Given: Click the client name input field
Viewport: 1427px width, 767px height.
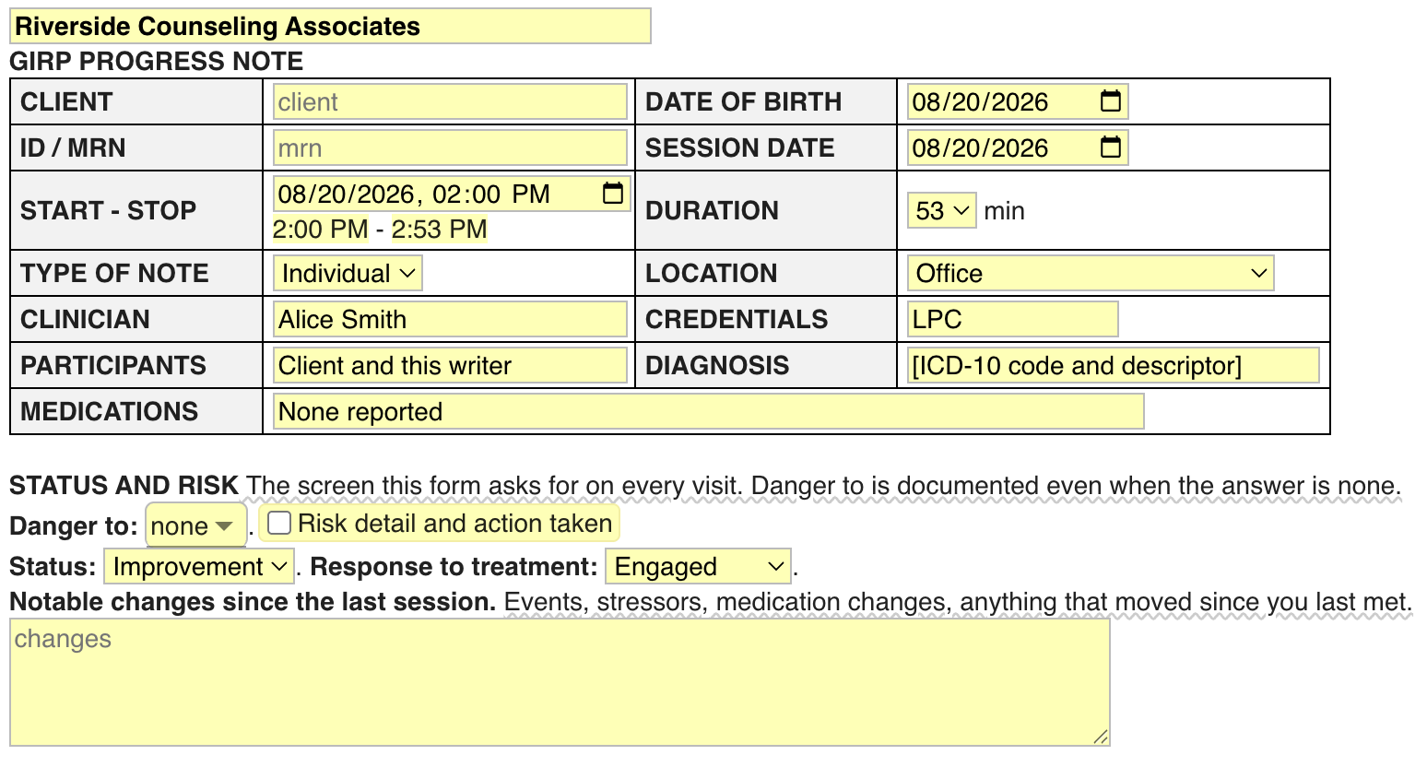Looking at the screenshot, I should coord(450,101).
